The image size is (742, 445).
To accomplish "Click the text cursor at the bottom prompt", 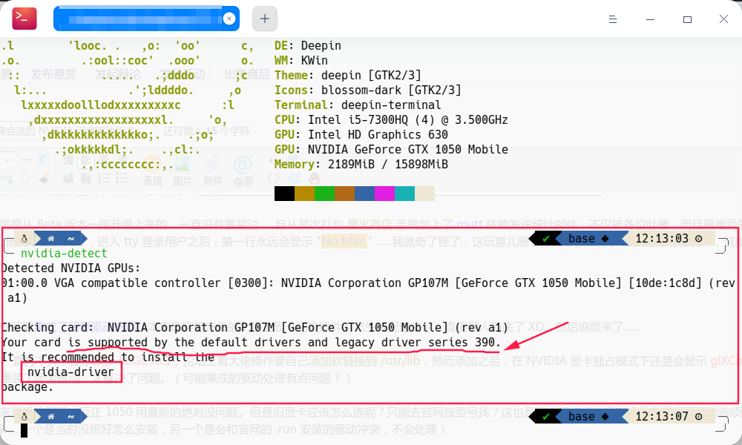I will (x=24, y=430).
